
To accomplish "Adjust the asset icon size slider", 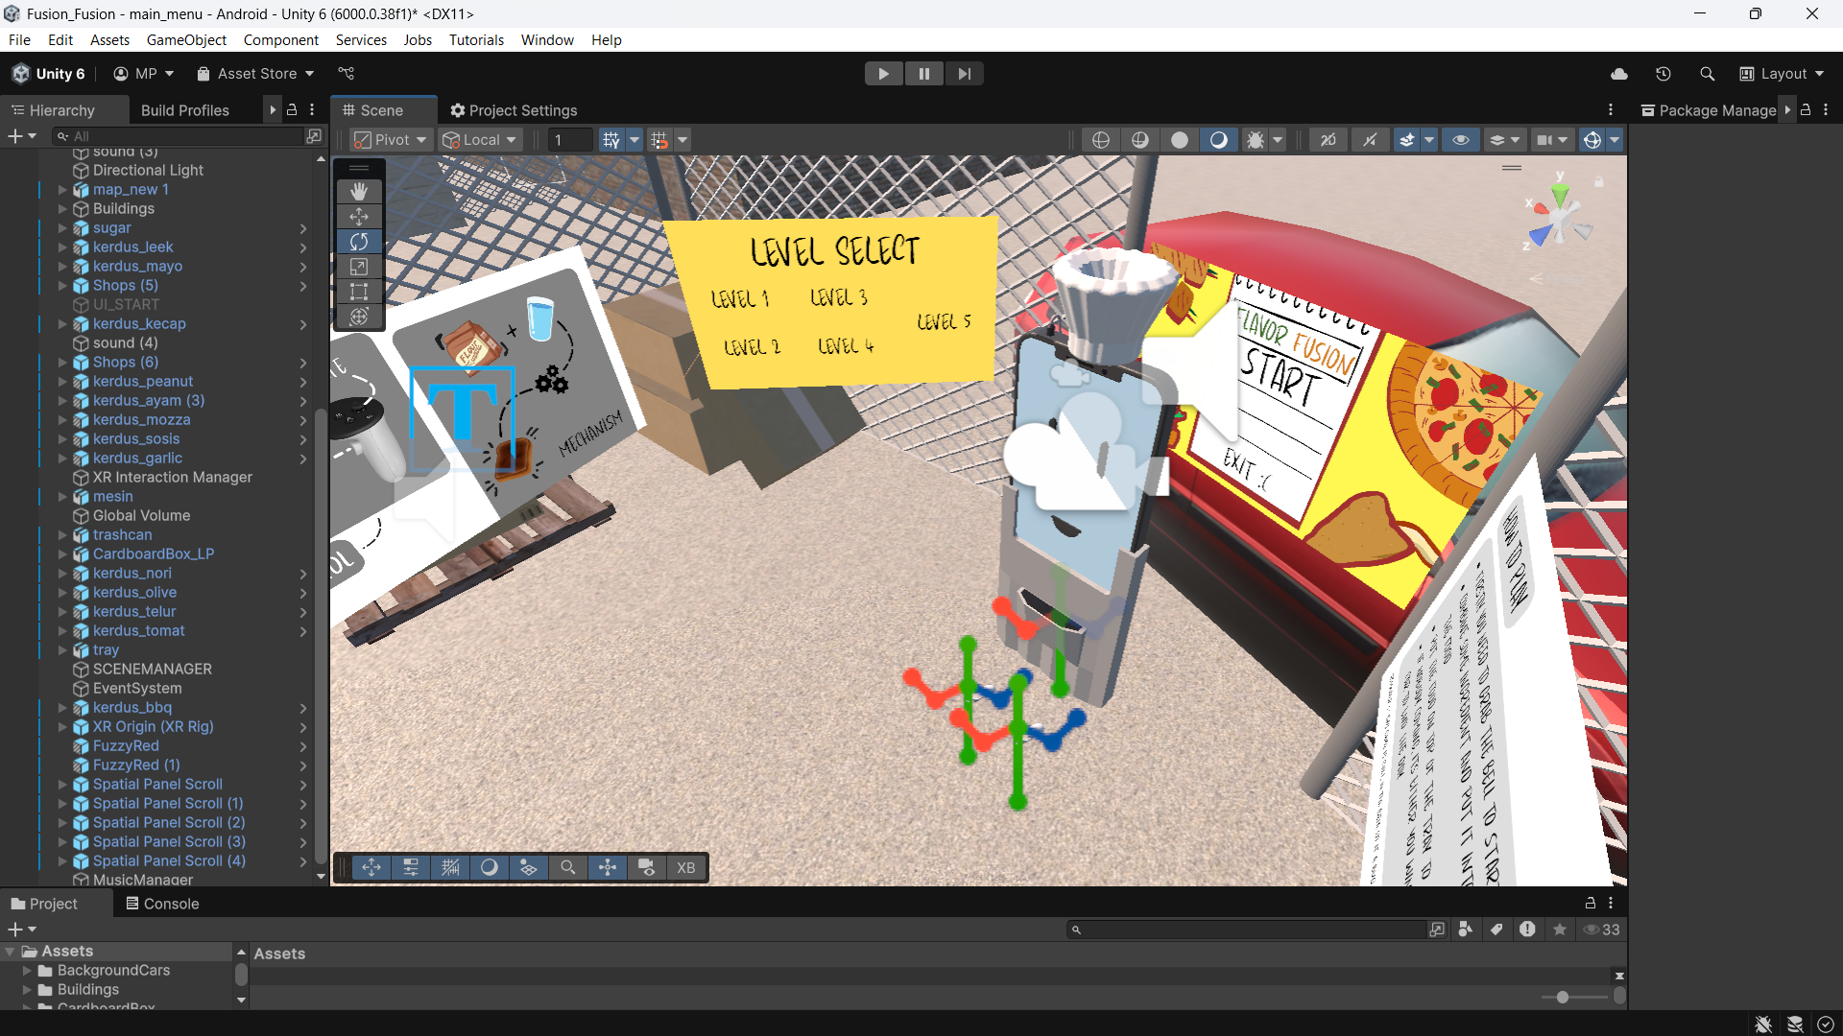I will (1563, 998).
